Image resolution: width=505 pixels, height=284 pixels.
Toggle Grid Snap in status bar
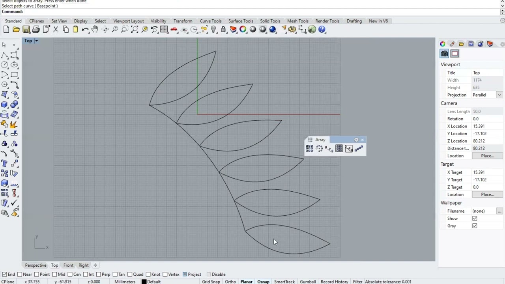coord(211,282)
